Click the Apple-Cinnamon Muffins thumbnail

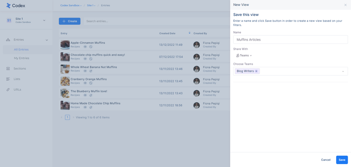(x=65, y=45)
